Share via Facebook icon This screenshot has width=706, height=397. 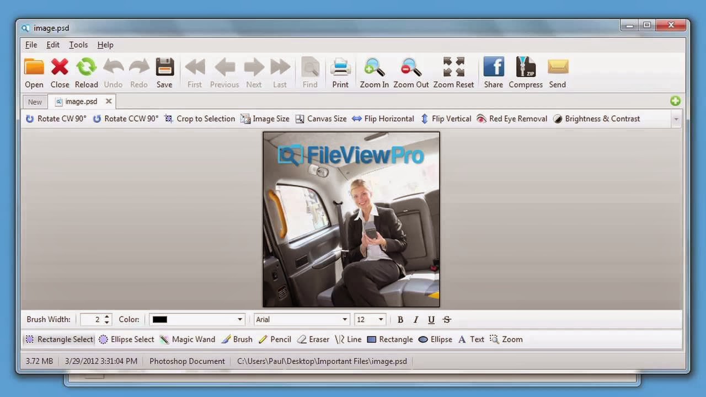point(494,67)
